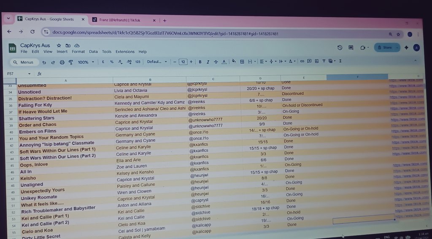Increase decimal places icon
This screenshot has height=239, width=432.
click(129, 62)
